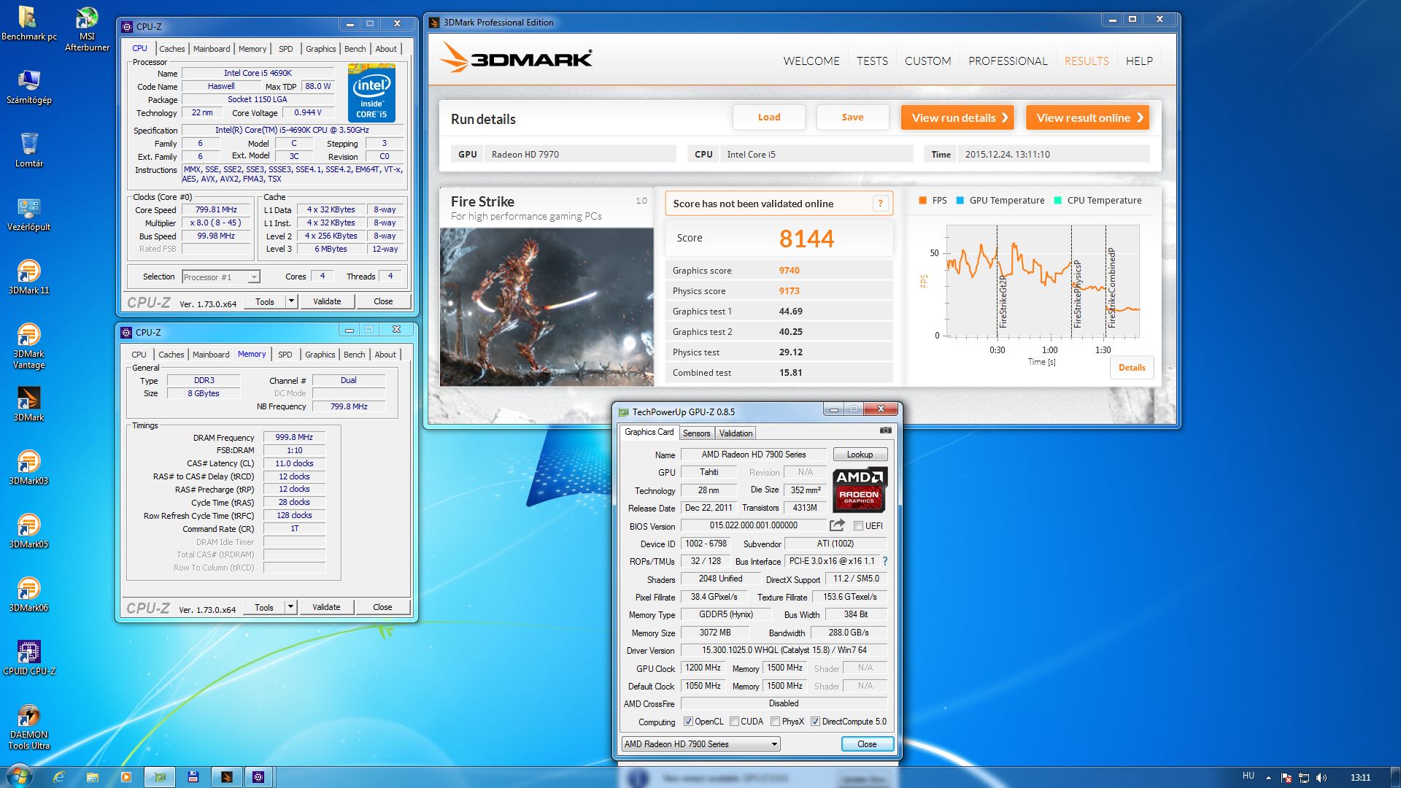The width and height of the screenshot is (1401, 788).
Task: Open the Tools dropdown arrow in the upper CPU-Z window
Action: click(291, 301)
